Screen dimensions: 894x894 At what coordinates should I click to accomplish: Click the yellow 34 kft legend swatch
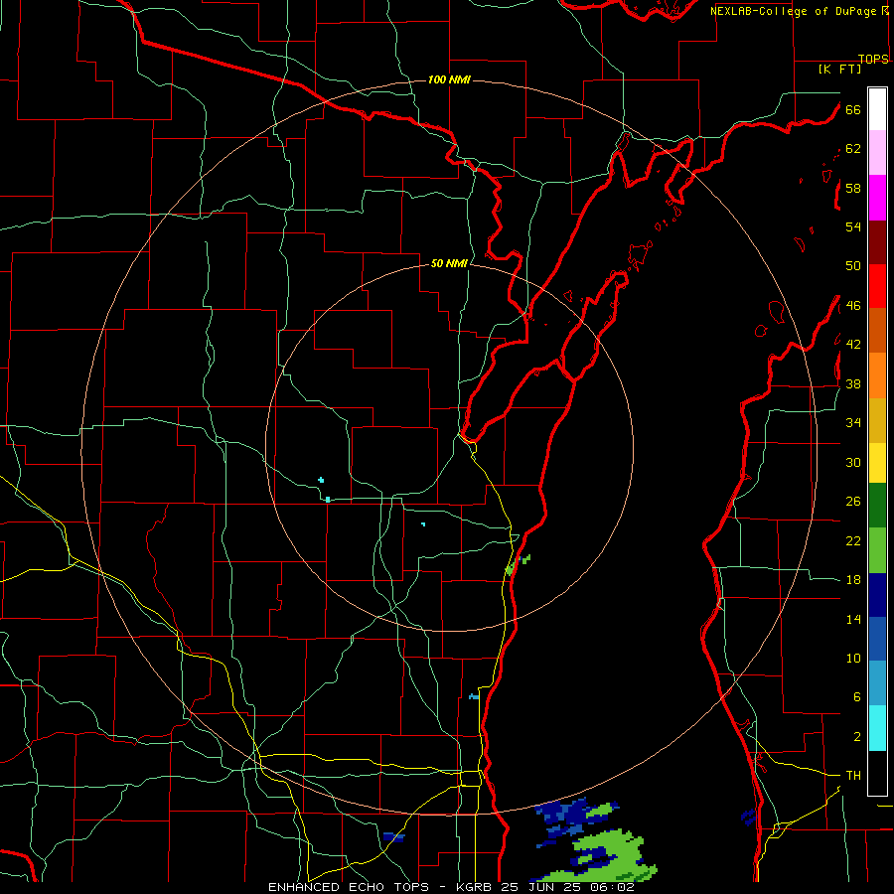877,462
